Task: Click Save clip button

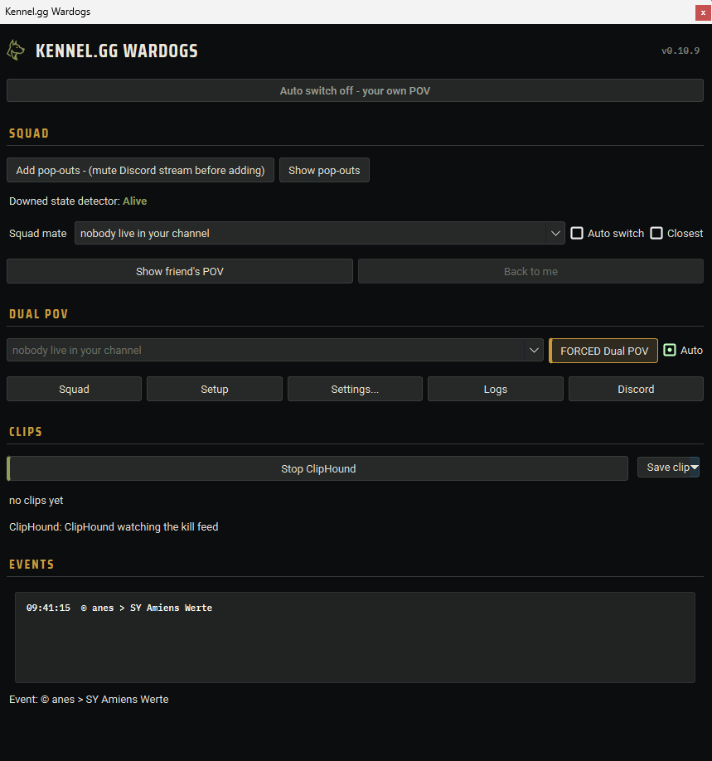Action: click(x=663, y=468)
